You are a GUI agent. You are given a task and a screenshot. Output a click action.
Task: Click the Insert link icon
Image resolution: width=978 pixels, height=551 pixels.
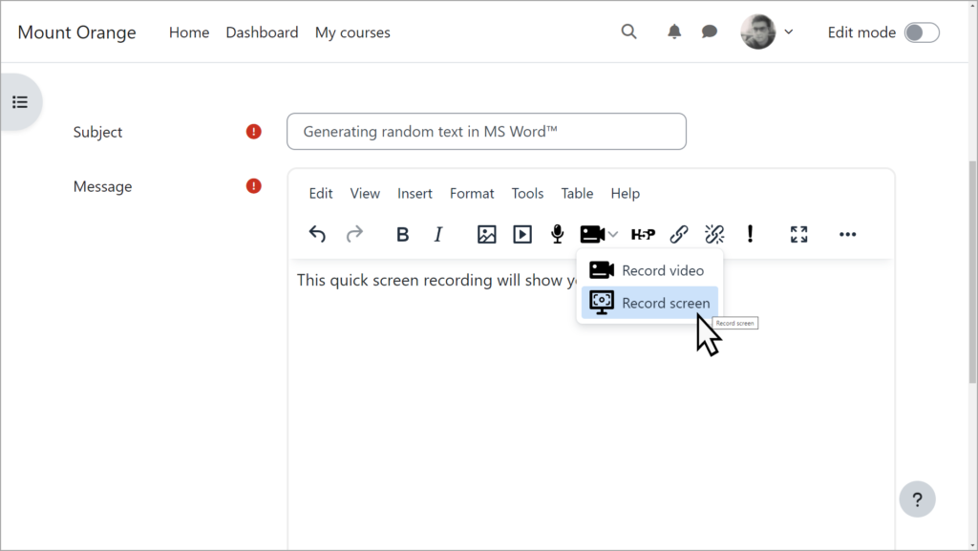[679, 234]
